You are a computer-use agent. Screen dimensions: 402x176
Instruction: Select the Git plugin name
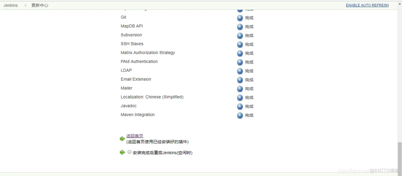coord(124,17)
